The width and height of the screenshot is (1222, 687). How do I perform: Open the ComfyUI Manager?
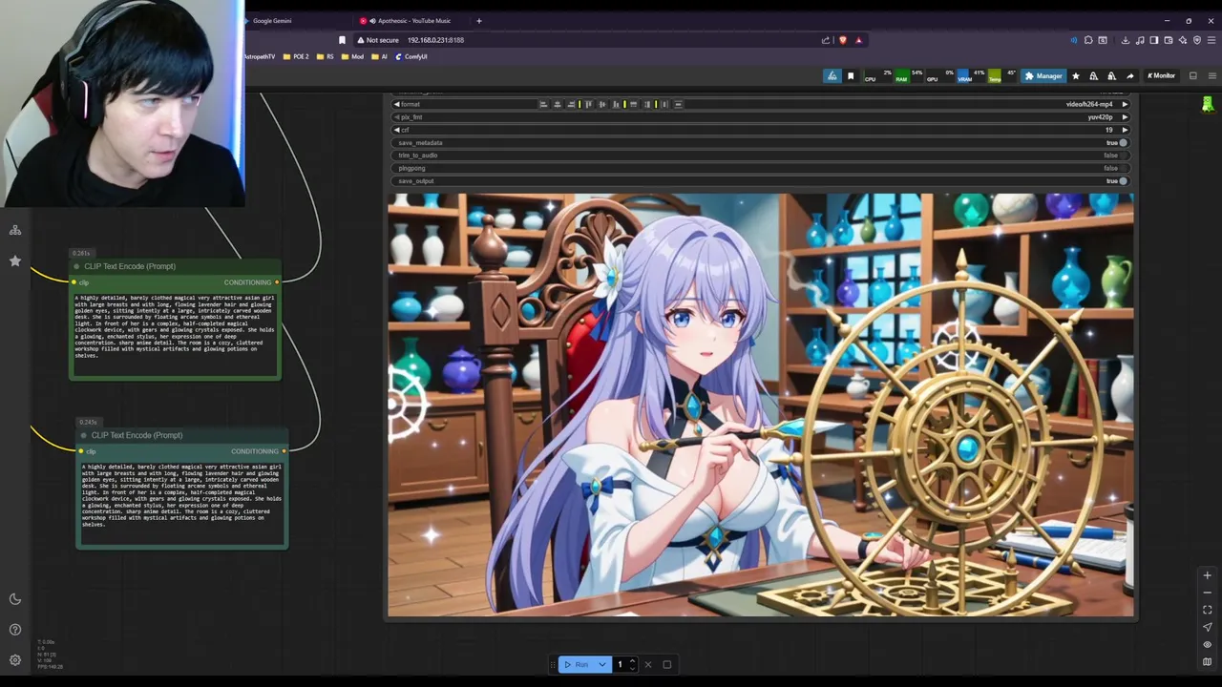[x=1043, y=75]
